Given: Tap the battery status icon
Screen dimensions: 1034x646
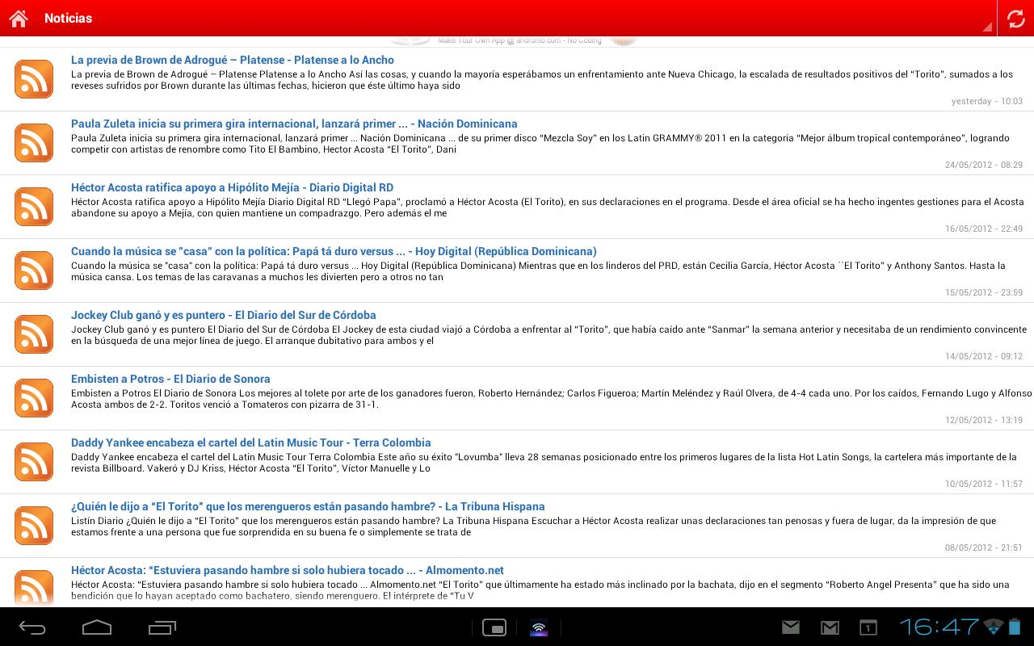Looking at the screenshot, I should pyautogui.click(x=1015, y=627).
